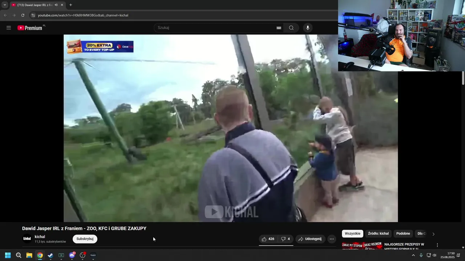Open the notification center bell icon

(x=458, y=255)
